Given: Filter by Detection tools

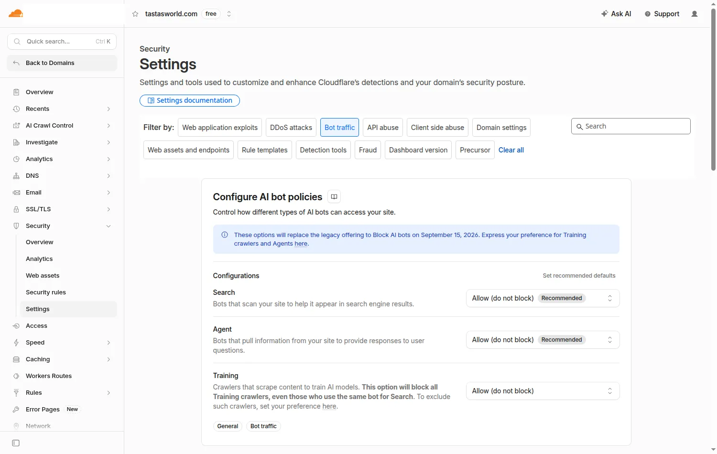Looking at the screenshot, I should tap(323, 150).
